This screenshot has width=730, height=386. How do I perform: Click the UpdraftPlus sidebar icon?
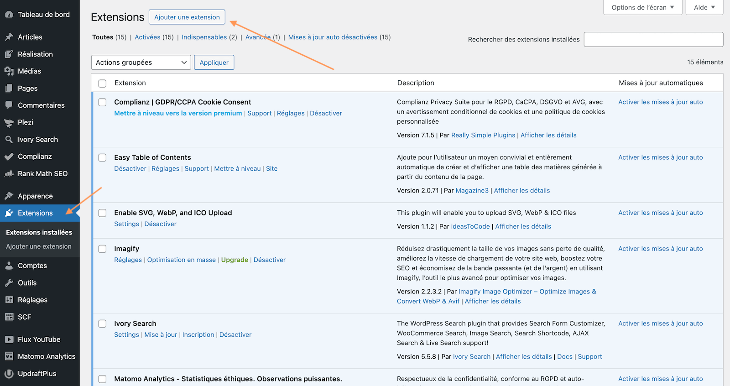9,374
